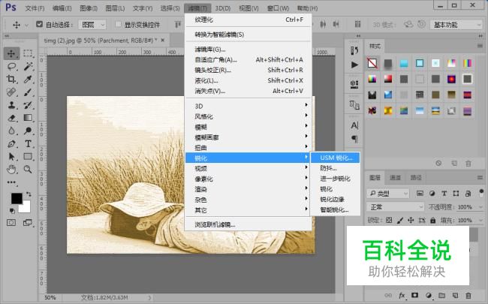Select the Move tool in the toolbox

click(11, 53)
